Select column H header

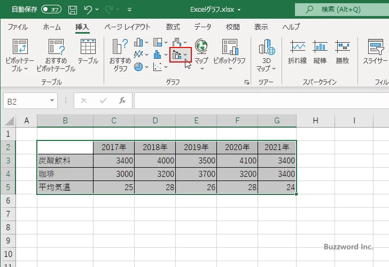(315, 121)
